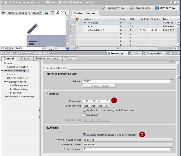The height and width of the screenshot is (156, 181).
Task: Open the device selector dropdown arrow
Action: pos(41,13)
